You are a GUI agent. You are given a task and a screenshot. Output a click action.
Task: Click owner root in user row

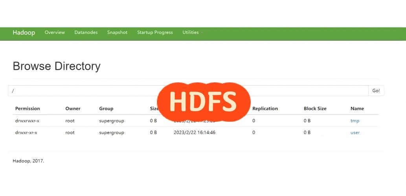[x=70, y=132]
